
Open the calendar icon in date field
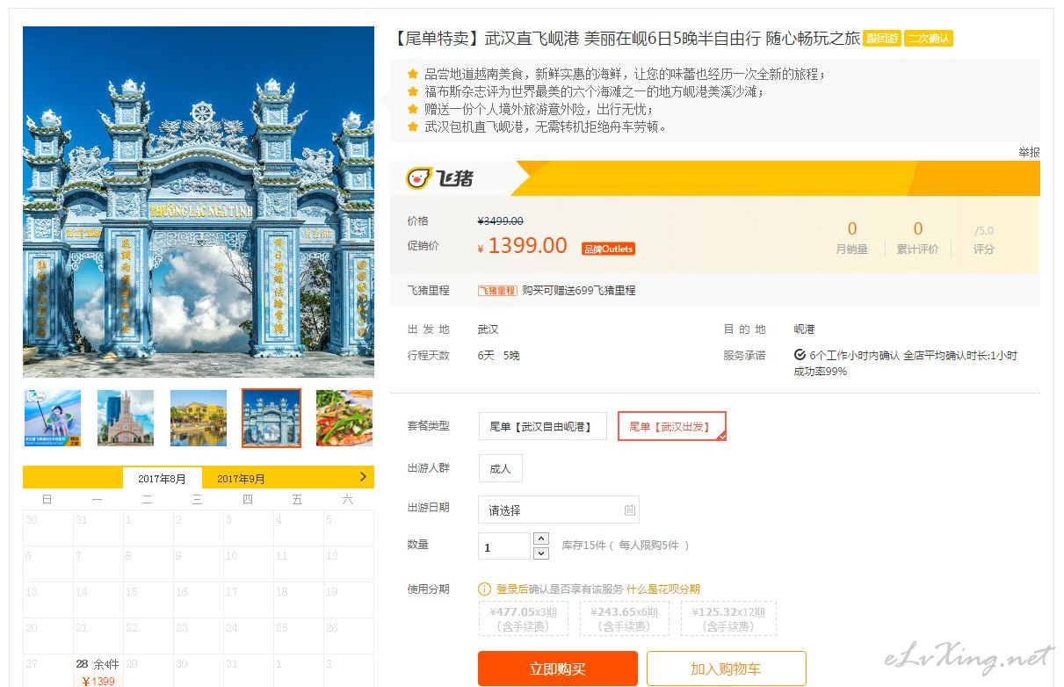(x=629, y=510)
